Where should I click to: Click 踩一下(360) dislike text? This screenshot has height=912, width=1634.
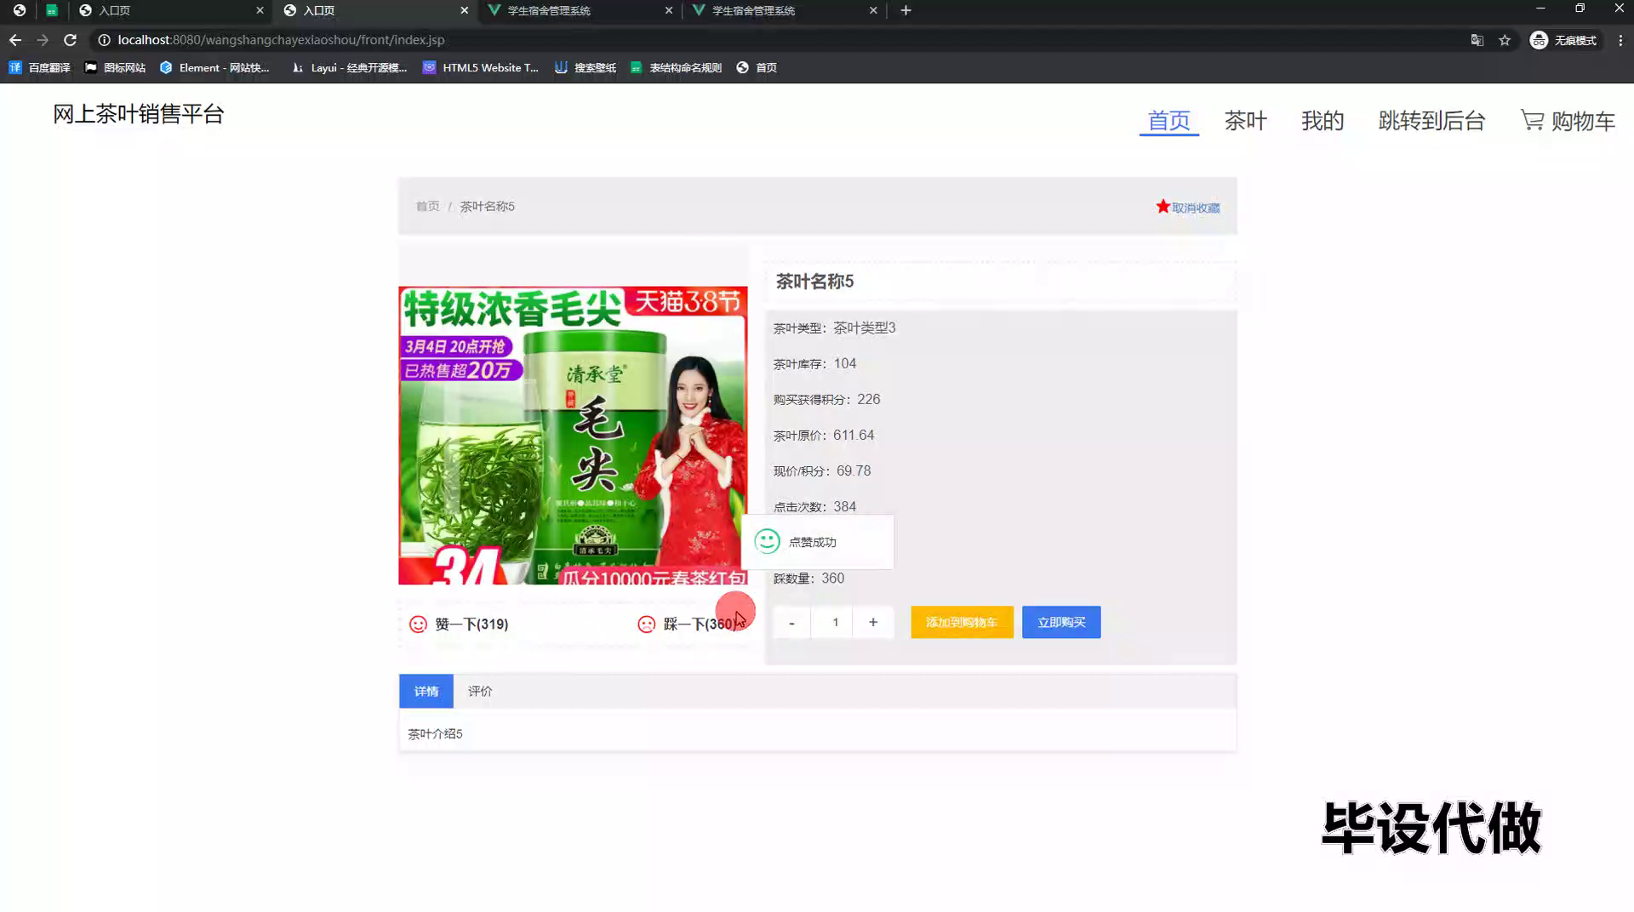pyautogui.click(x=700, y=624)
